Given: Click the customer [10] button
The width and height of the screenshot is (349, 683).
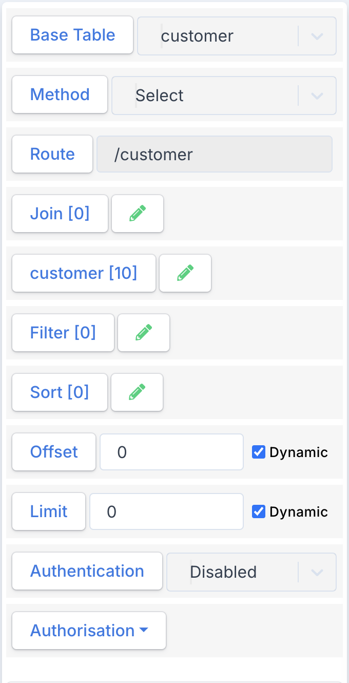Looking at the screenshot, I should (84, 273).
